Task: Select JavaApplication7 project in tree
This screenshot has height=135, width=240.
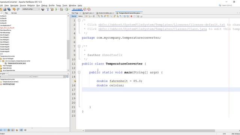Action: point(6,25)
